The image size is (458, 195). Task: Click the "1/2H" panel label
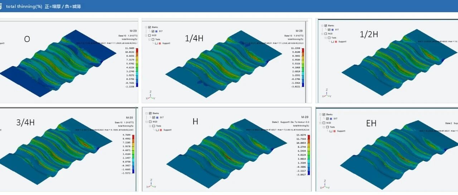coord(369,34)
